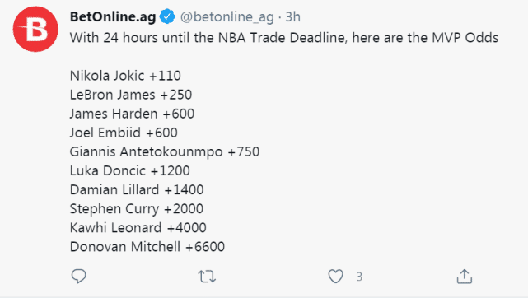This screenshot has width=528, height=298.
Task: Open the share upload icon
Action: [465, 277]
